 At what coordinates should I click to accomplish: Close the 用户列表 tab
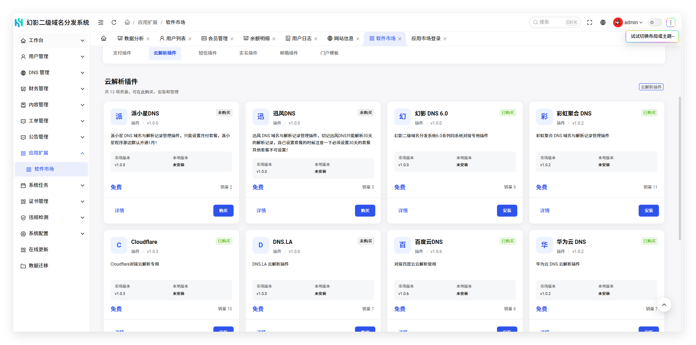coord(190,39)
